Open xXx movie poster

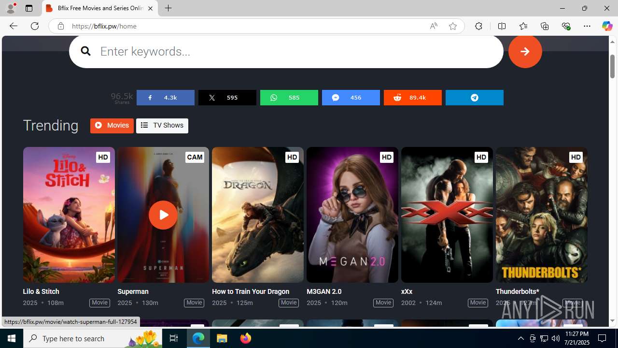point(447,215)
